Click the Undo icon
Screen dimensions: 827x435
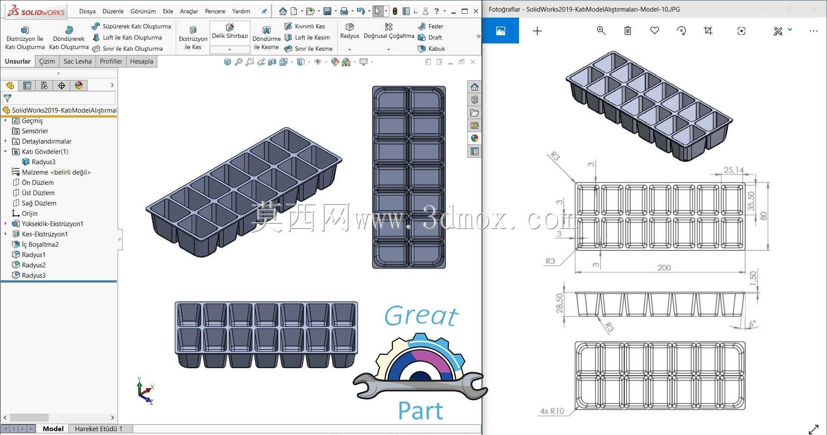point(361,11)
